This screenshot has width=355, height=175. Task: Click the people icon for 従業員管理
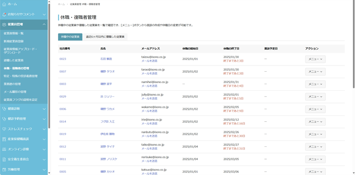point(4,24)
